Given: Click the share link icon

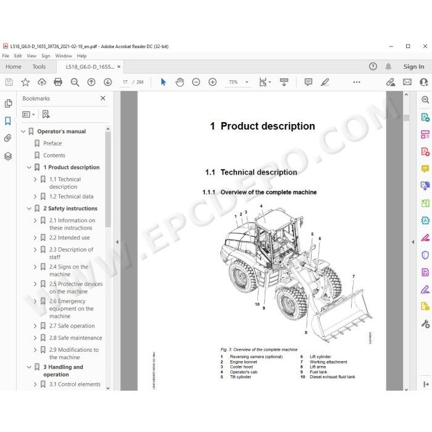Looking at the screenshot, I should point(391,82).
